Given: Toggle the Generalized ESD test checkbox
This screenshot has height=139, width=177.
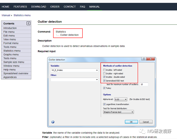Looking at the screenshot, I should 104,81.
